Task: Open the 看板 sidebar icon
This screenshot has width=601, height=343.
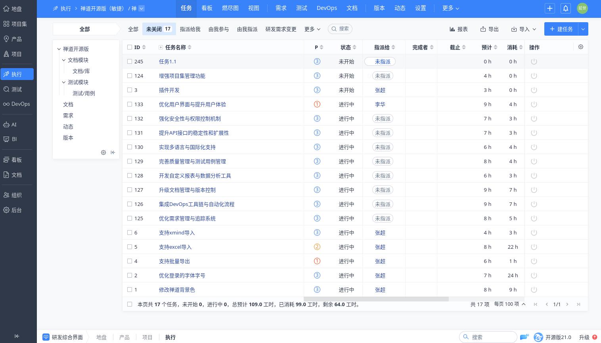Action: coord(16,160)
